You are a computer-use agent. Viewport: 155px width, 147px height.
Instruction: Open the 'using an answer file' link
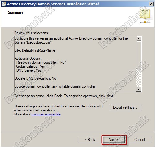click(46, 114)
